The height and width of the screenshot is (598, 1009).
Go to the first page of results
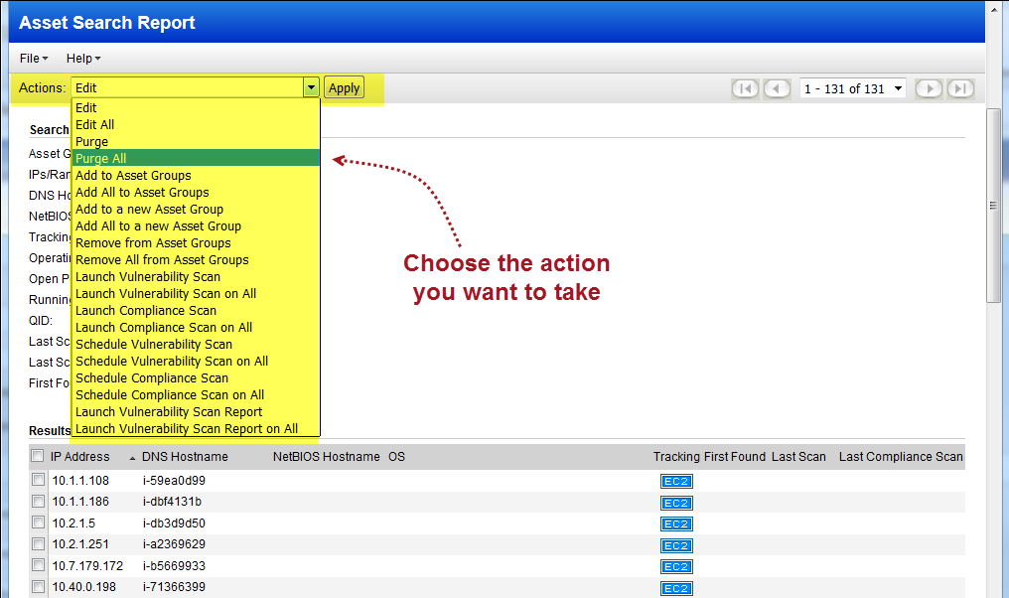click(x=745, y=88)
